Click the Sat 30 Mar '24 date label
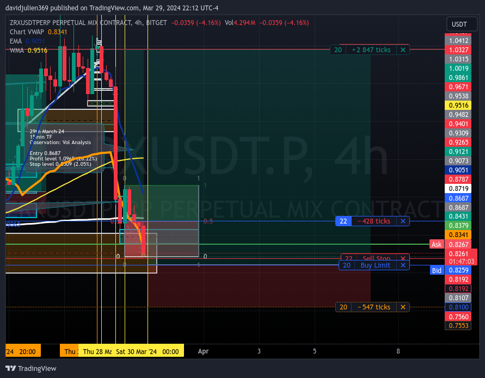This screenshot has width=485, height=378. [x=148, y=352]
